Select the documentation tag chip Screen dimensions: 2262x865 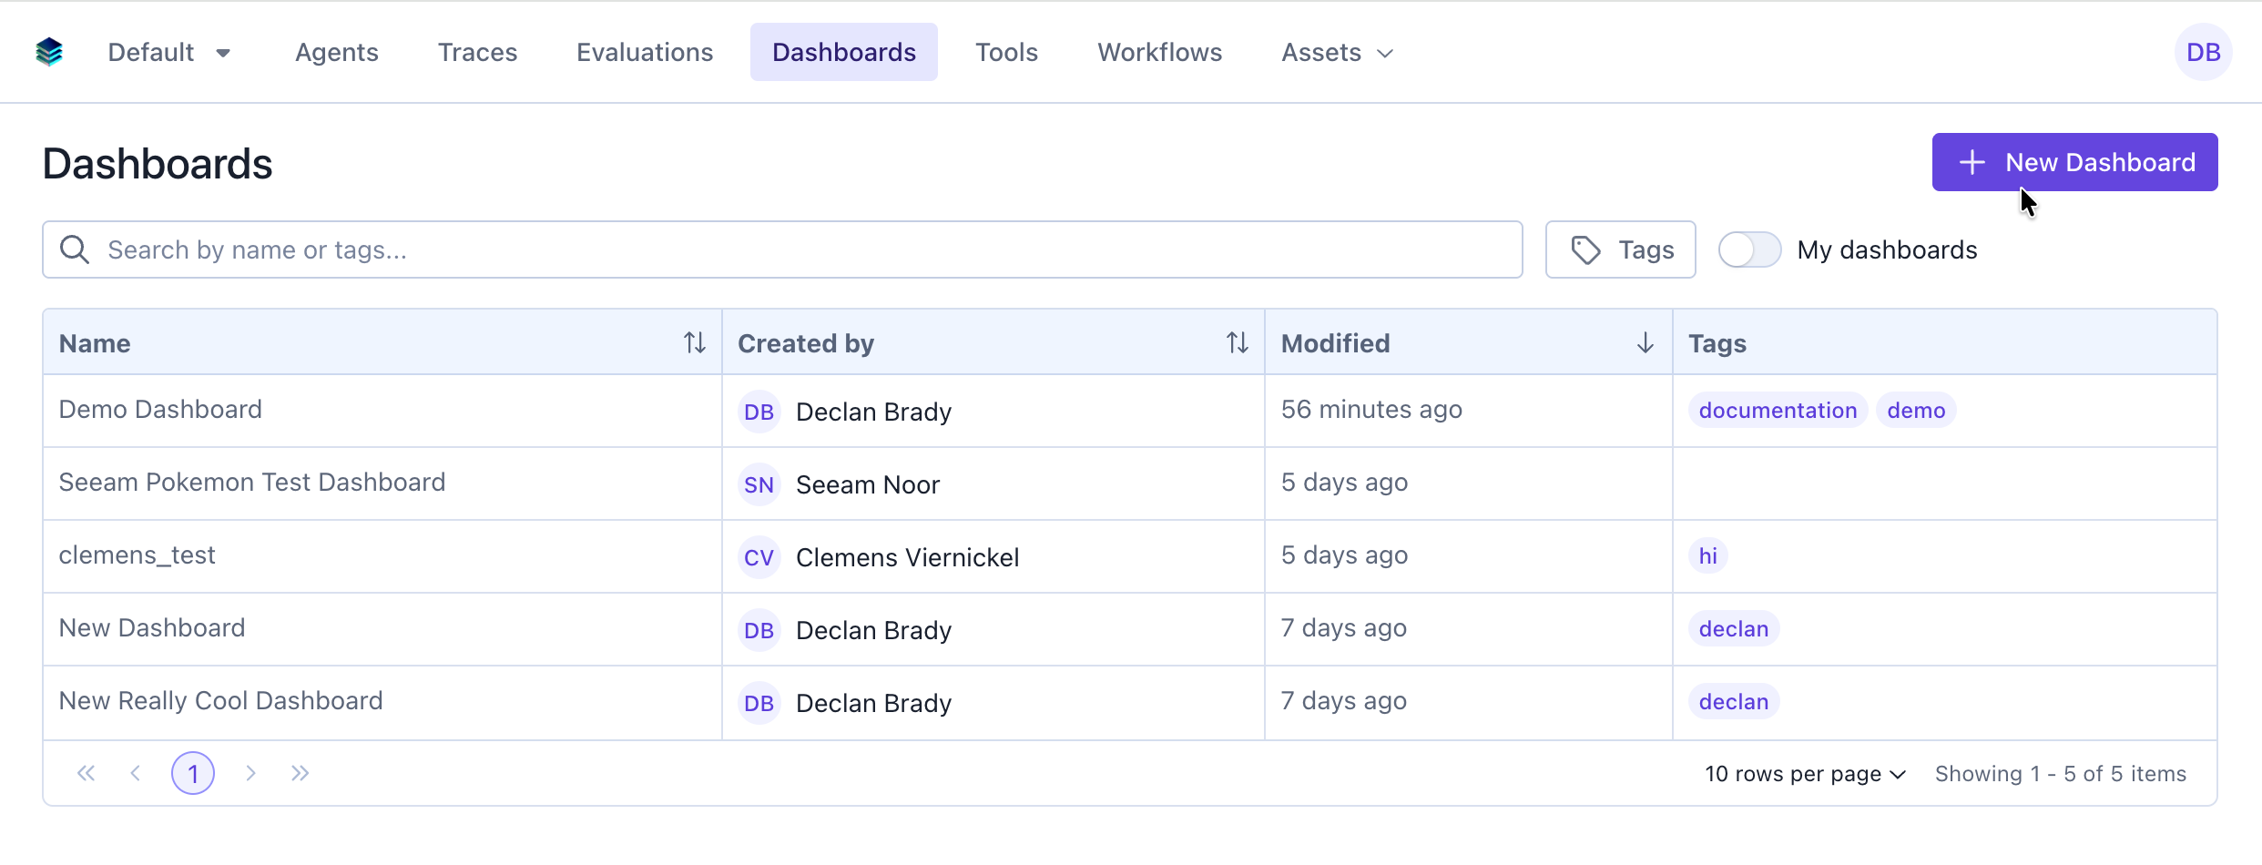[x=1778, y=411]
